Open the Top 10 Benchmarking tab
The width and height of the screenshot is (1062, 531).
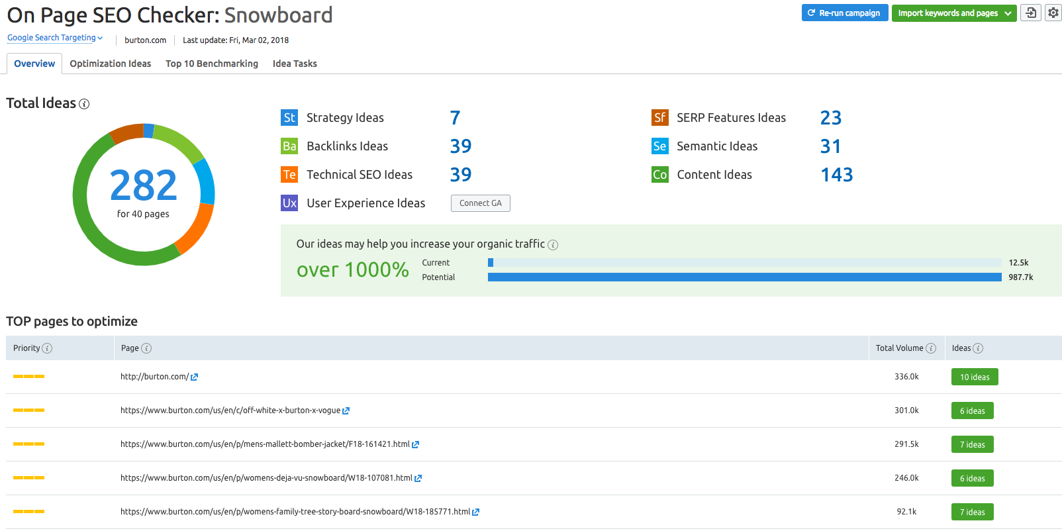click(x=212, y=64)
